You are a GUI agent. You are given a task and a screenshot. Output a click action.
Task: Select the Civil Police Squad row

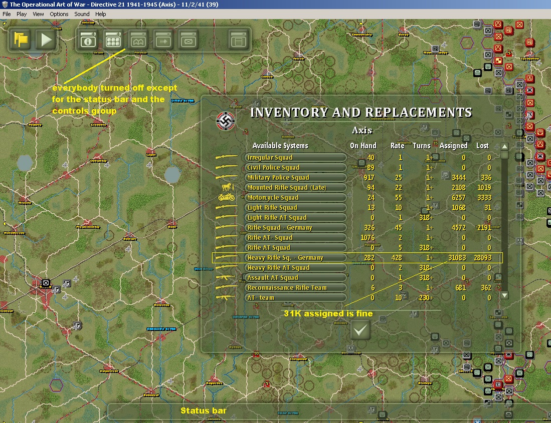click(295, 168)
